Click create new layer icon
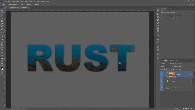This screenshot has width=195, height=110. pos(189,109)
